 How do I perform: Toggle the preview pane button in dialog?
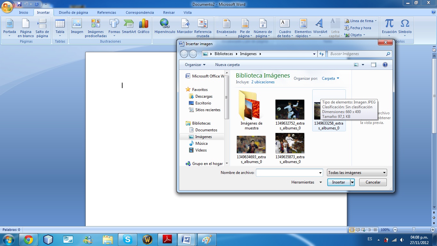(373, 65)
